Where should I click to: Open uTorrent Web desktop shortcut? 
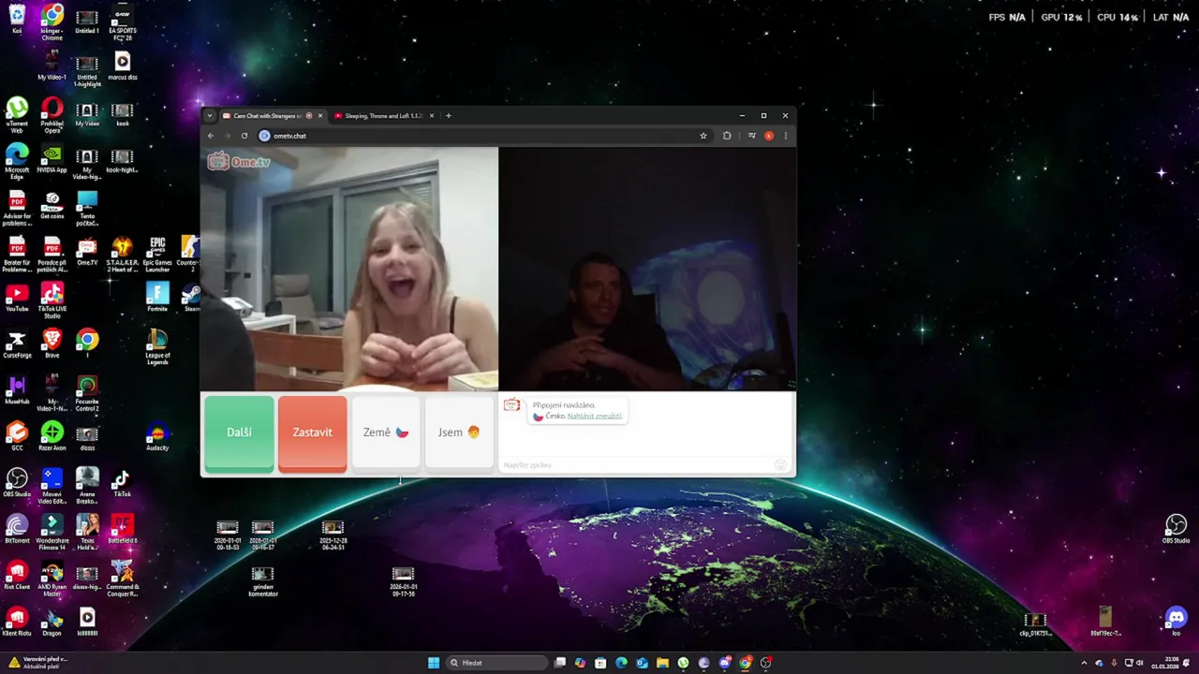coord(17,116)
